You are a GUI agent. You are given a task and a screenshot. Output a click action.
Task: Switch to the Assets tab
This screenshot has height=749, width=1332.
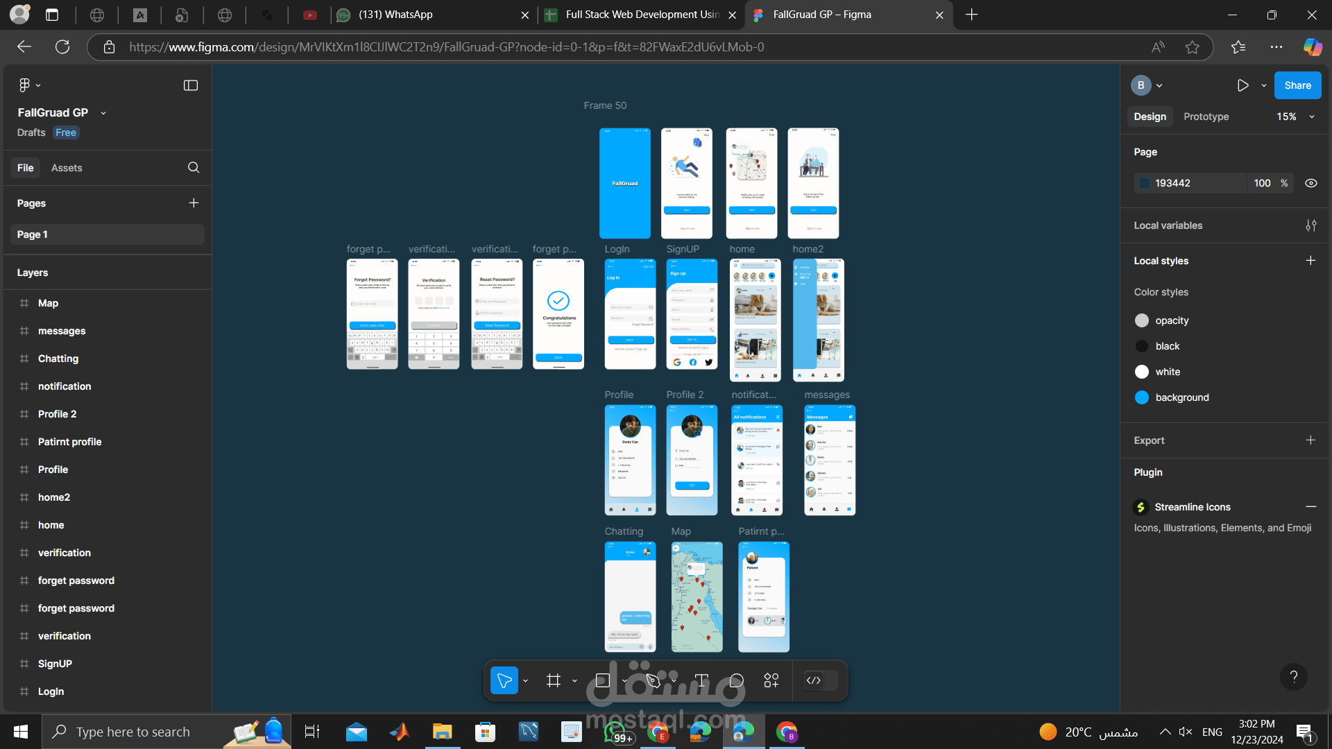pos(67,168)
